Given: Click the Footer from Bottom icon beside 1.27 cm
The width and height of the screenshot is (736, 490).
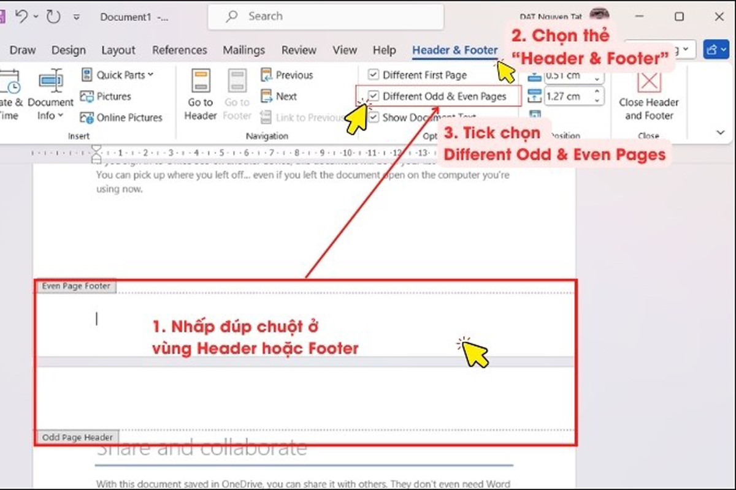Looking at the screenshot, I should tap(535, 96).
